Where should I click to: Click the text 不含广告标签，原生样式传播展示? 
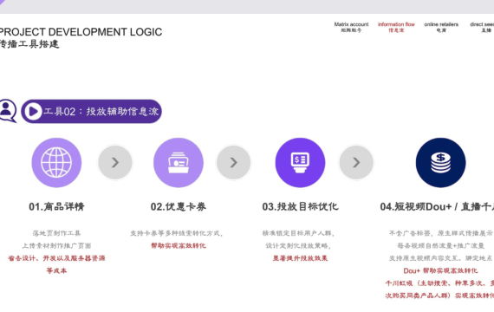441,233
